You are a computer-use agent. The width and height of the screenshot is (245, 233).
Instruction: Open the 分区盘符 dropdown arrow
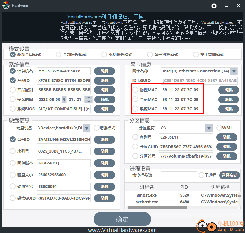(209, 128)
